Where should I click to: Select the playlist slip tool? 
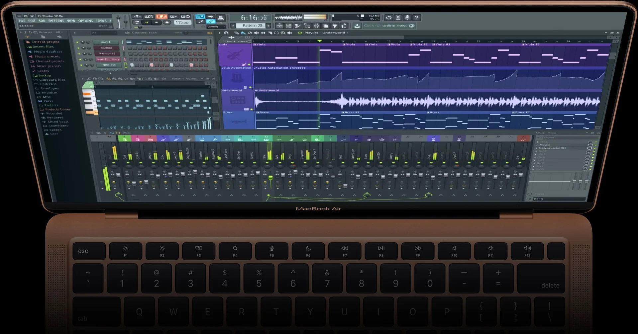tap(263, 33)
